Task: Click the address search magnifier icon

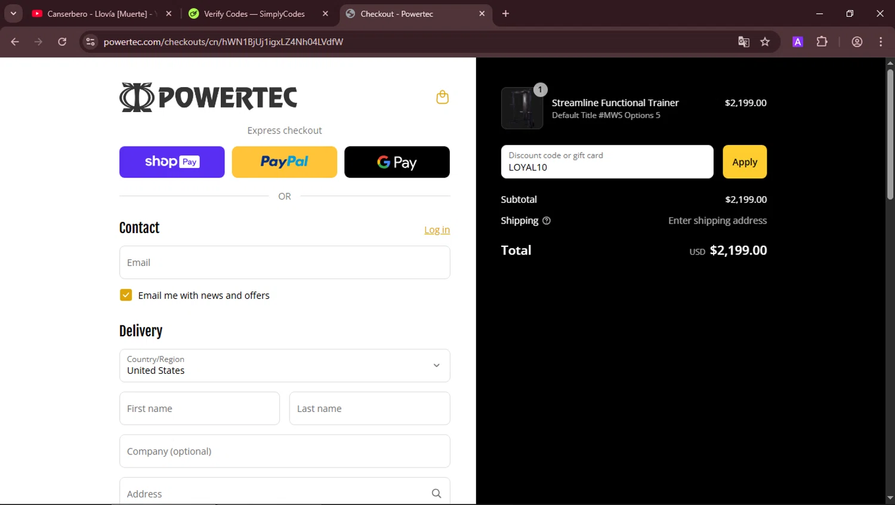Action: (x=436, y=494)
